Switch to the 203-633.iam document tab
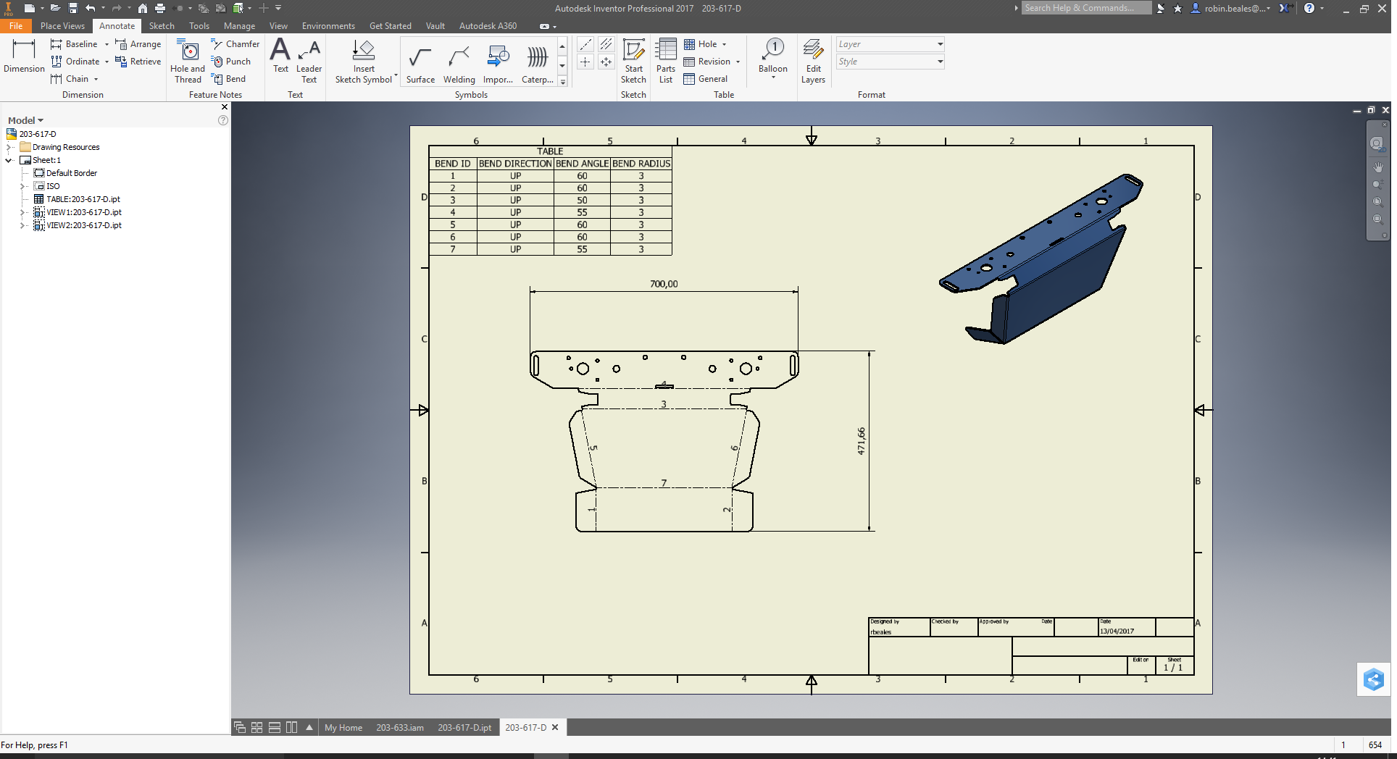Image resolution: width=1397 pixels, height=759 pixels. coord(399,727)
